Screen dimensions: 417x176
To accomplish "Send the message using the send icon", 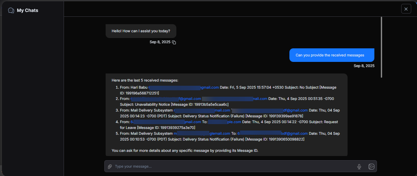I will pyautogui.click(x=371, y=166).
